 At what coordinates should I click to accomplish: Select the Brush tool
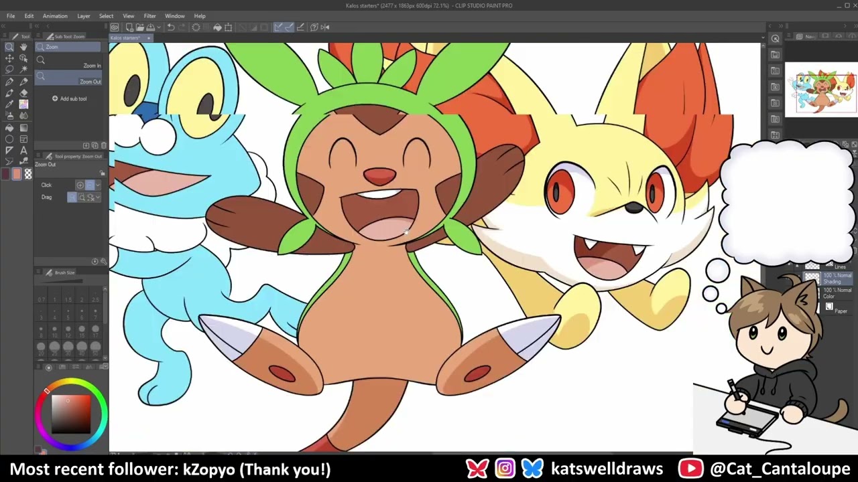click(x=9, y=93)
